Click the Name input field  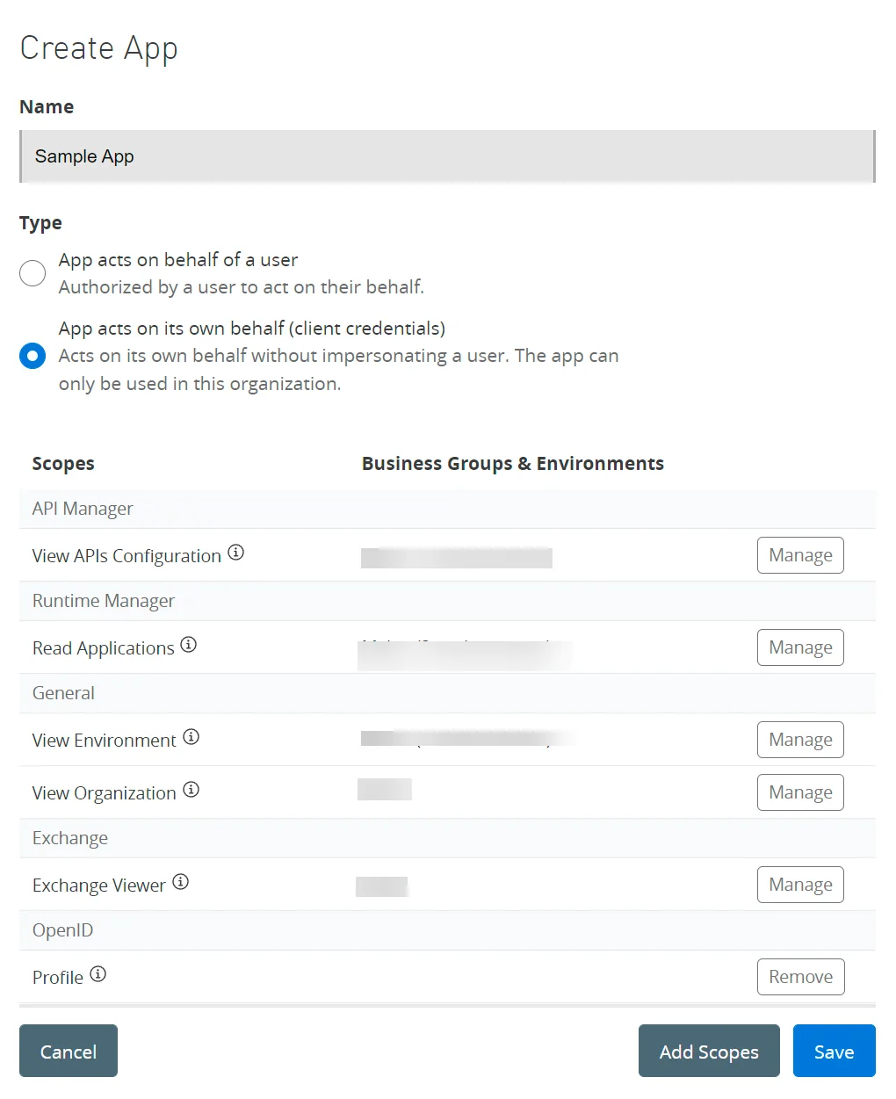coord(447,156)
